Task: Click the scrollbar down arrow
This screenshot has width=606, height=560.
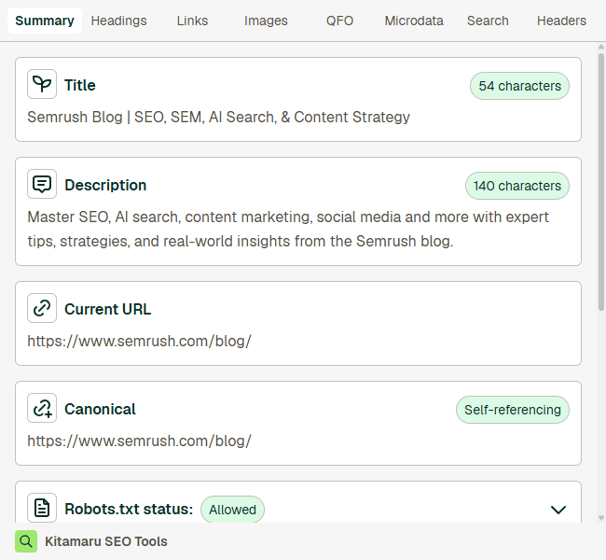Action: click(x=601, y=518)
